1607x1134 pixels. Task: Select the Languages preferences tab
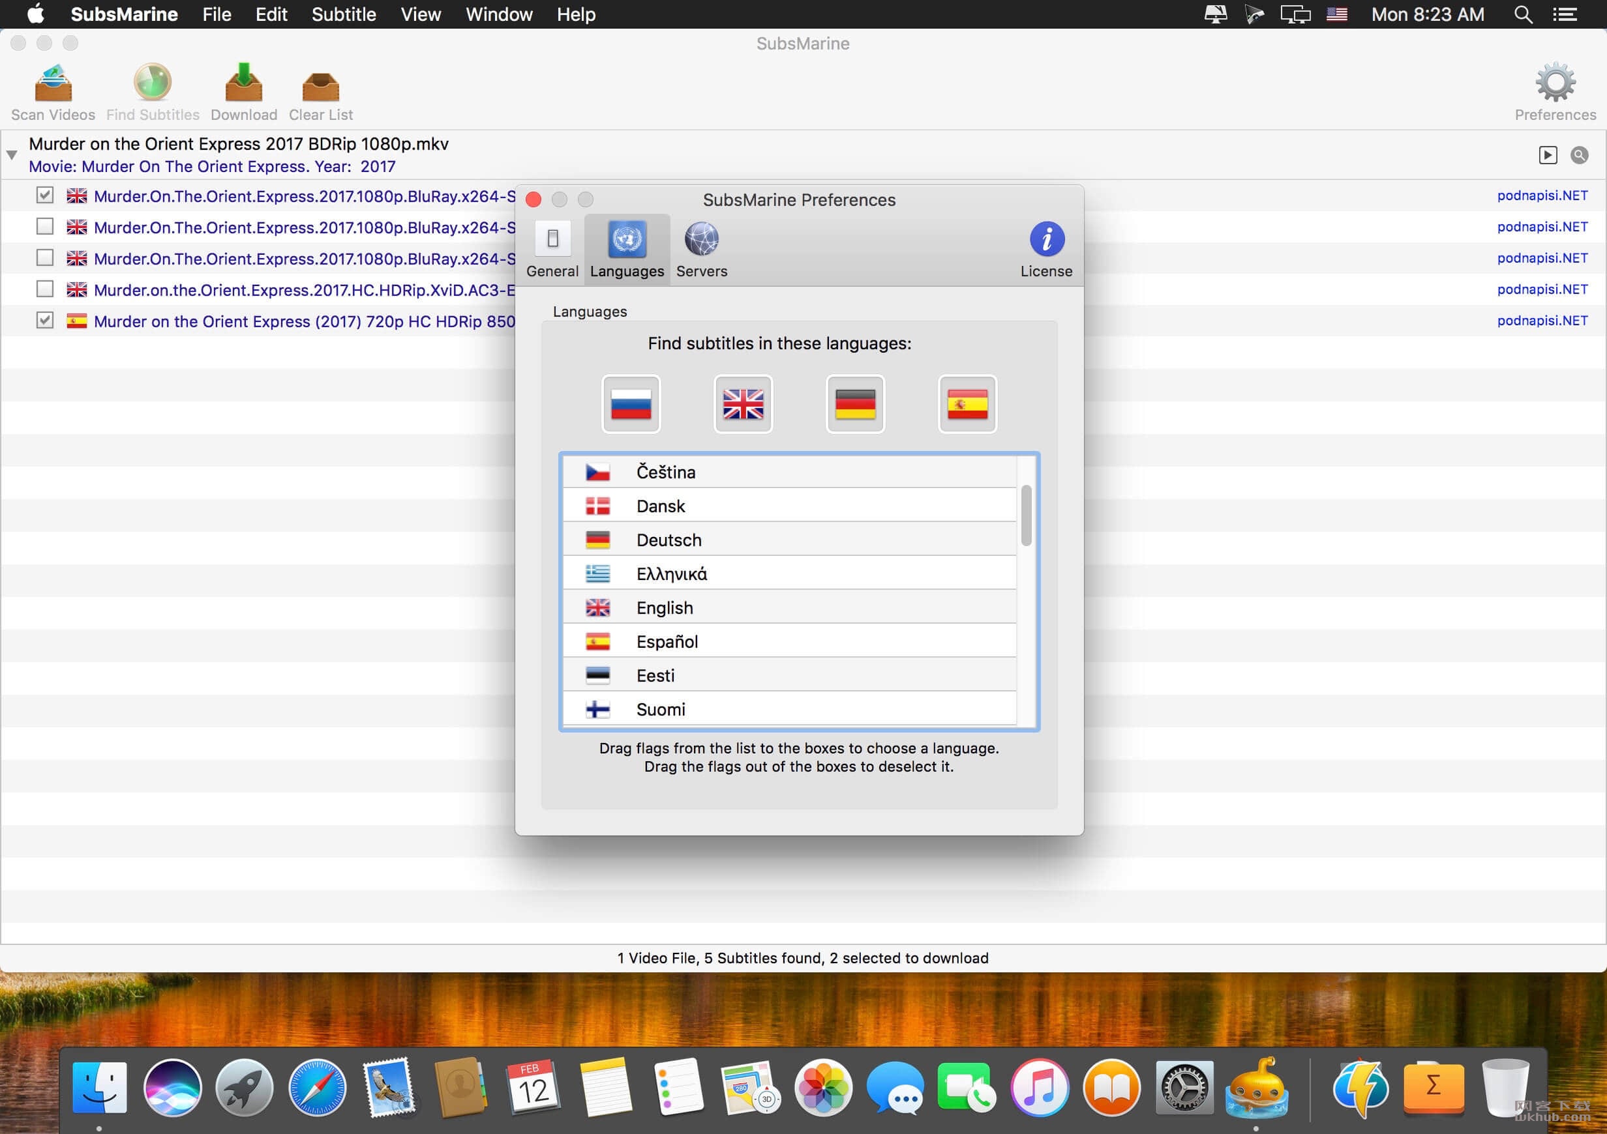coord(626,250)
